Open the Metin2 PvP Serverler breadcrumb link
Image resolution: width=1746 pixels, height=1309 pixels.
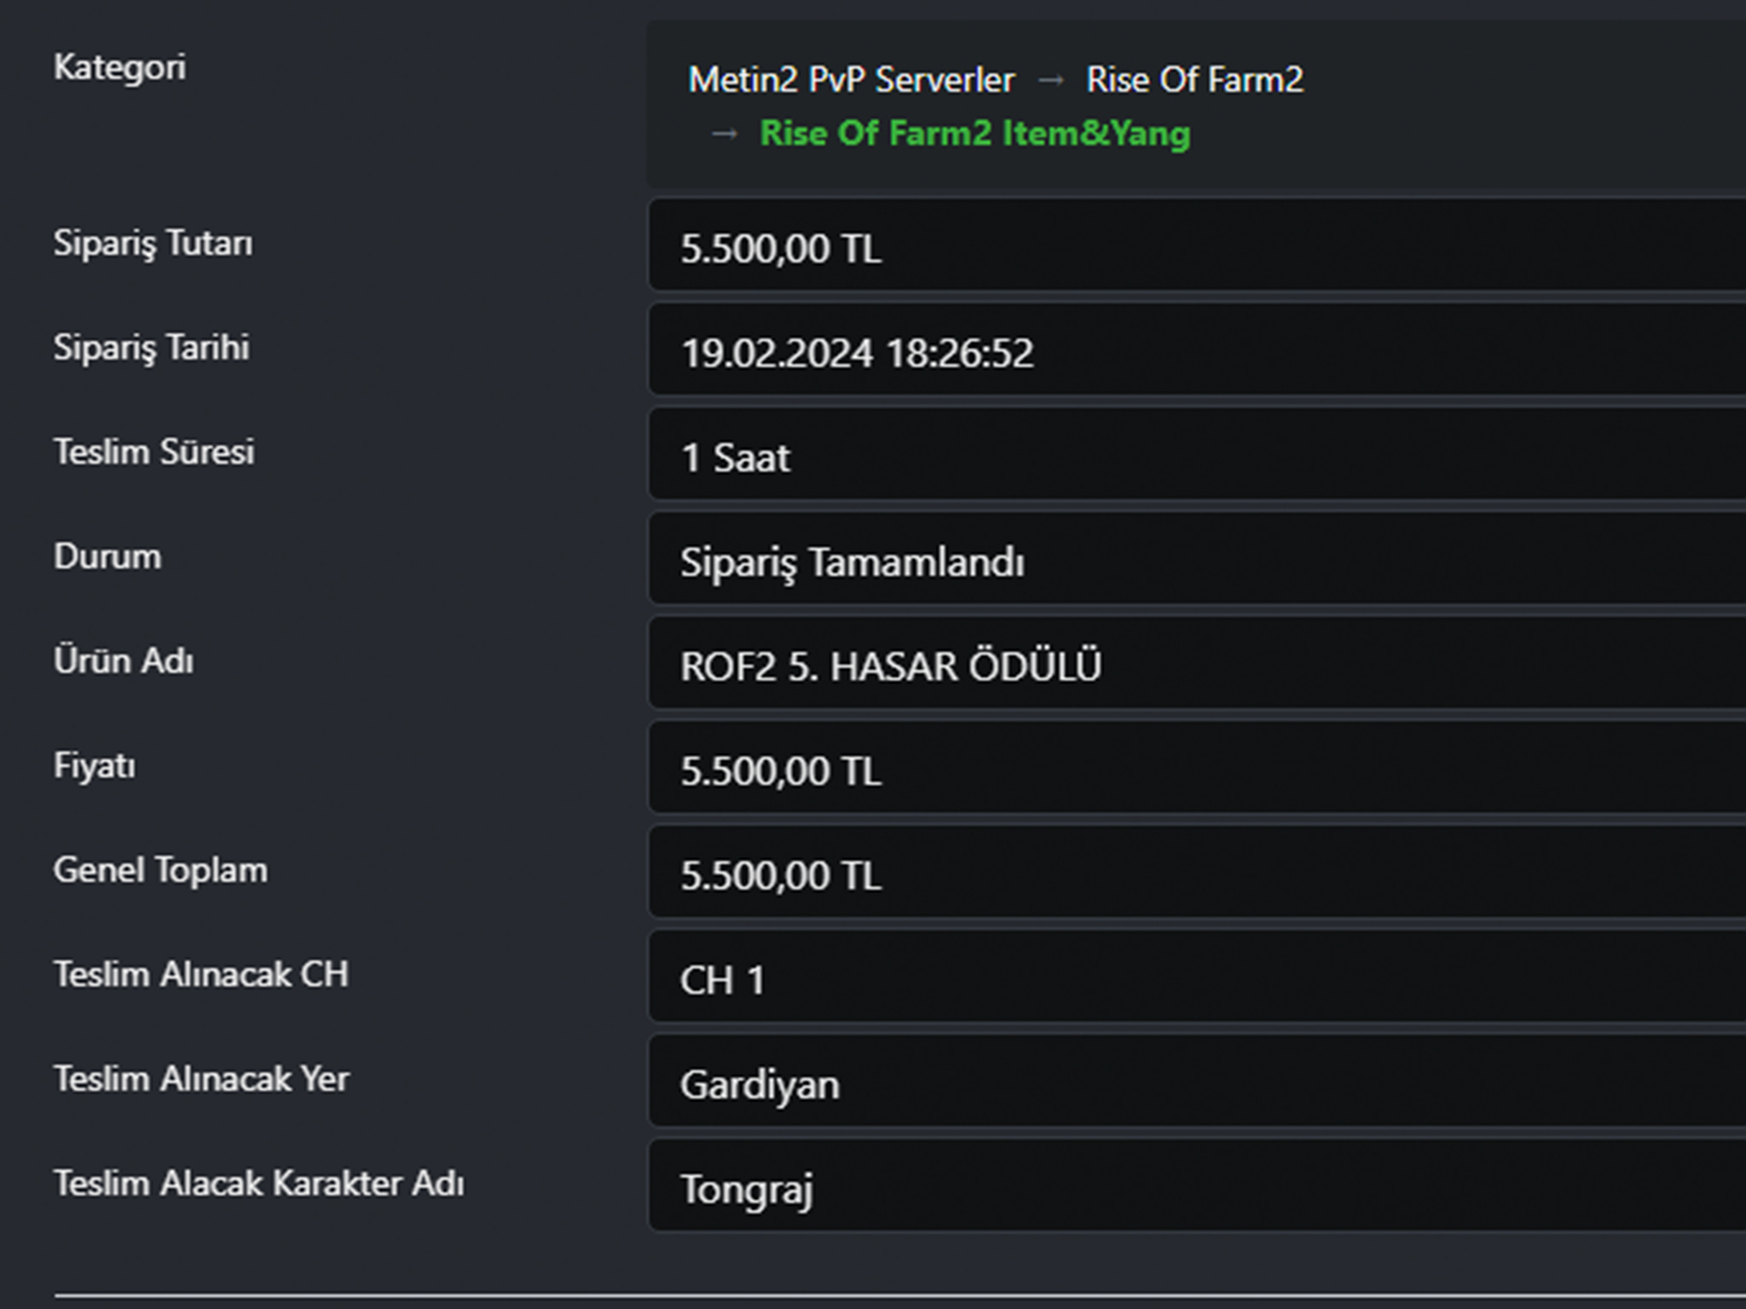point(852,80)
